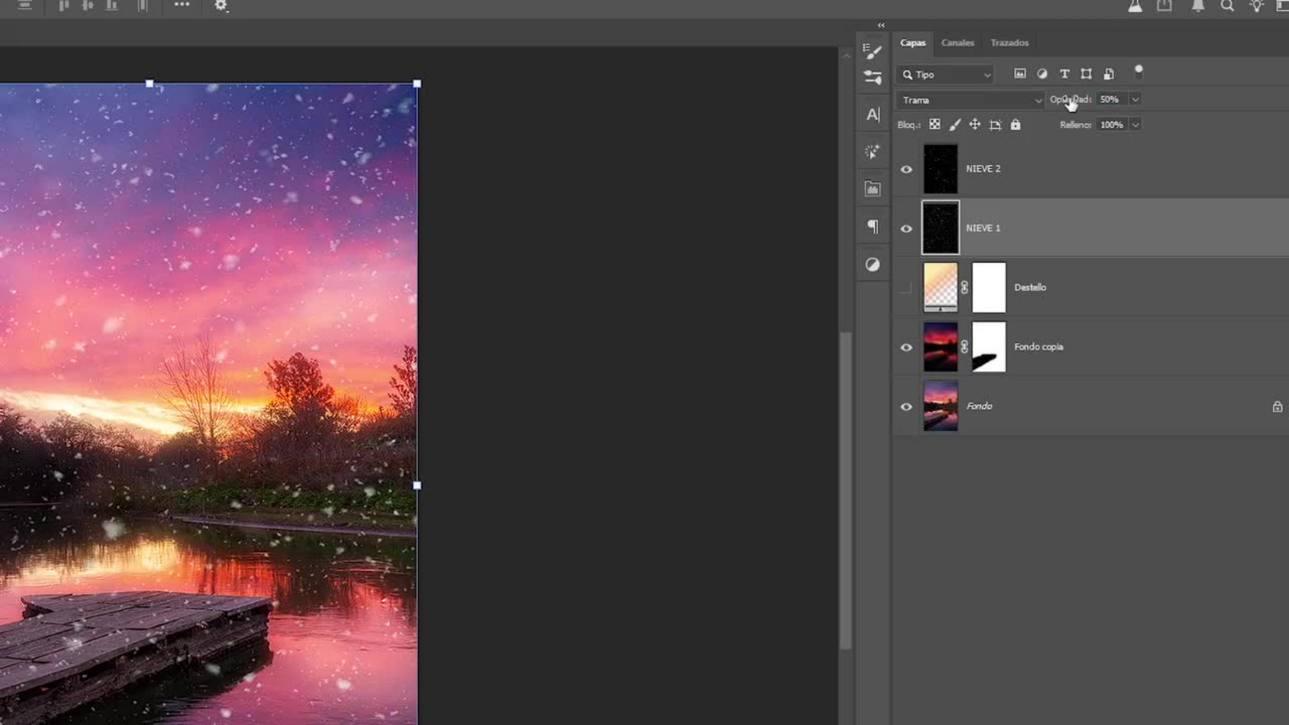
Task: Expand the Tipo filter dropdown
Action: tap(987, 75)
